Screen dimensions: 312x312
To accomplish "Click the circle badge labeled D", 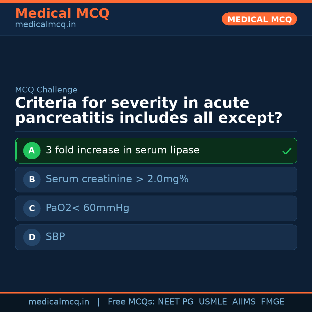I will coord(32,237).
